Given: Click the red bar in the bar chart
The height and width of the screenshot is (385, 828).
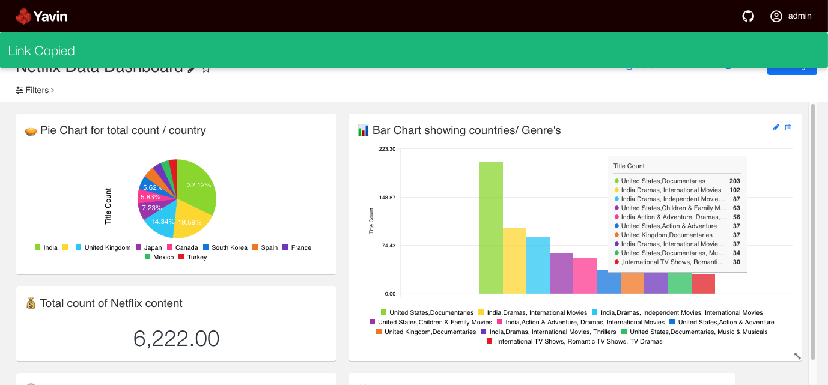Looking at the screenshot, I should click(703, 284).
